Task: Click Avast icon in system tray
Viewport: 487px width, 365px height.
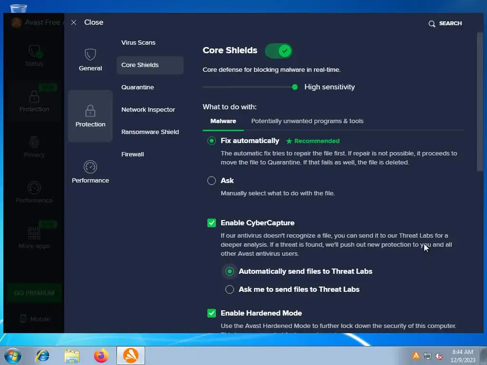Action: coord(416,355)
